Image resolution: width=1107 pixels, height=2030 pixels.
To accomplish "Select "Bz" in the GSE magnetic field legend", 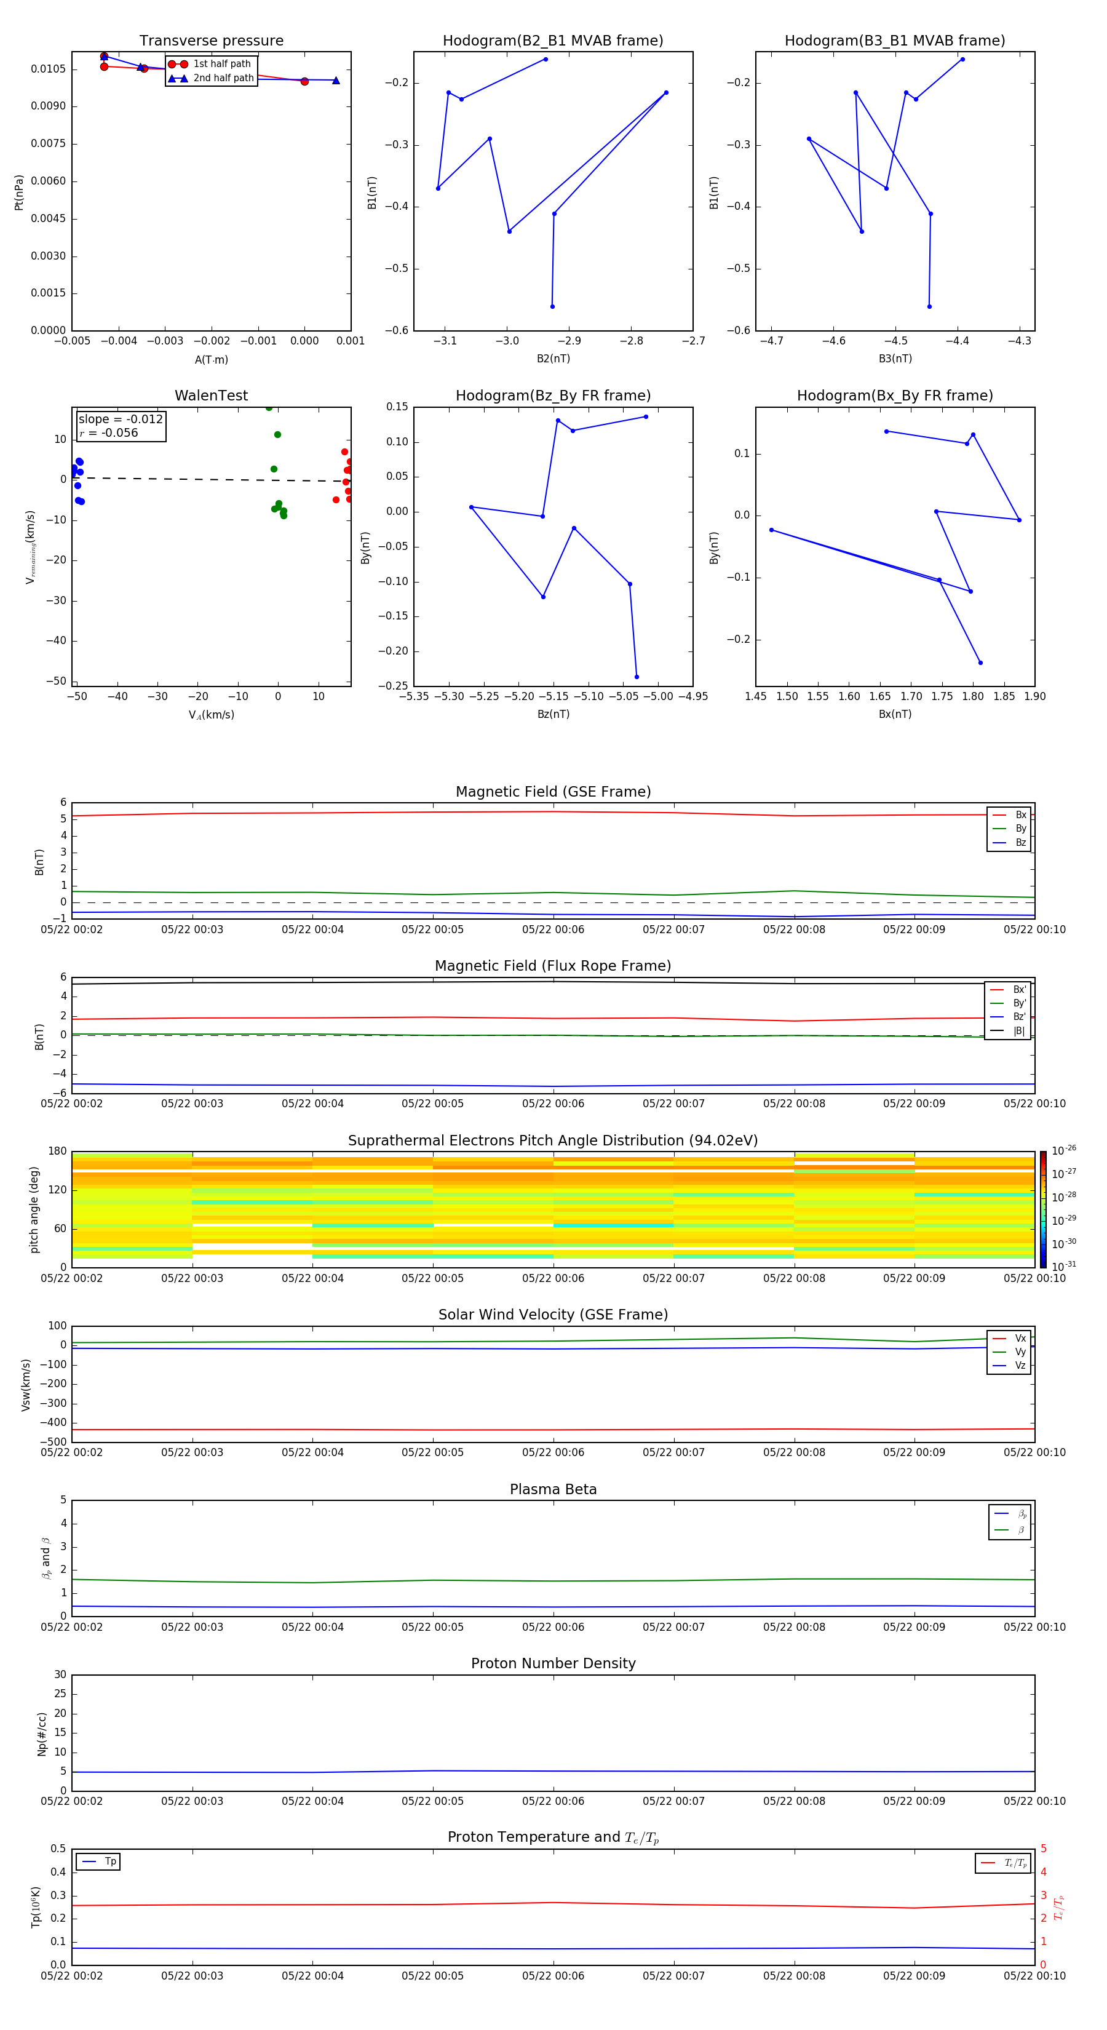I will pos(1010,842).
